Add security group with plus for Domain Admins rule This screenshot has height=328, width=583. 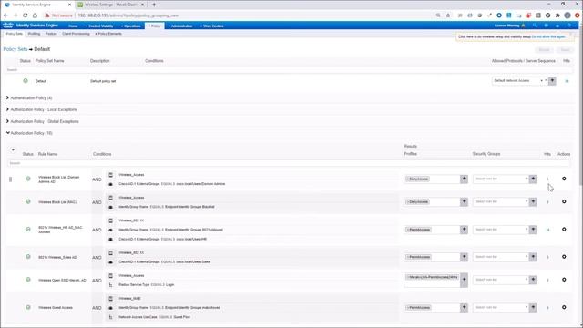pos(533,179)
